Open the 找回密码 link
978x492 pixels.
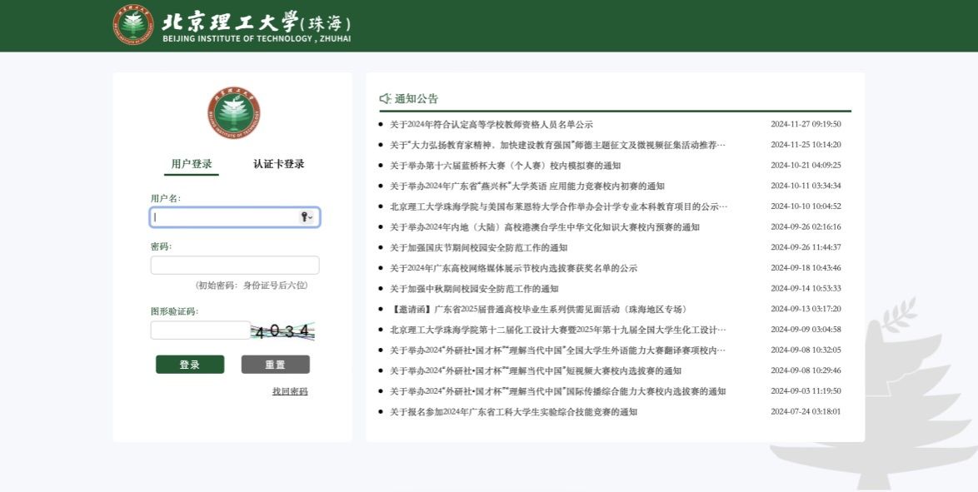[290, 391]
